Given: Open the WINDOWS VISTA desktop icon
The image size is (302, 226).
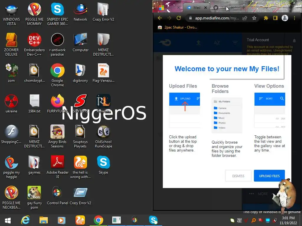Looking at the screenshot, I should [12, 14].
